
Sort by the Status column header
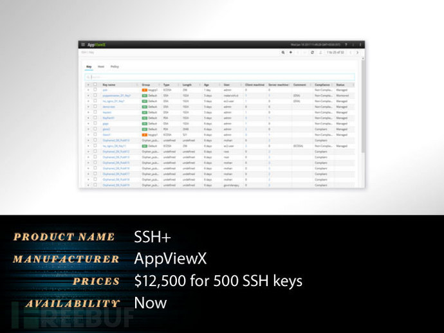tap(340, 85)
